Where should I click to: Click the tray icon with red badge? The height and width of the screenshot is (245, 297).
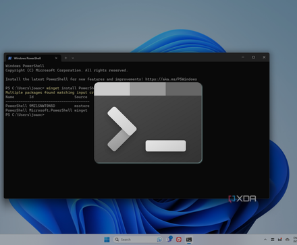[x=280, y=240]
